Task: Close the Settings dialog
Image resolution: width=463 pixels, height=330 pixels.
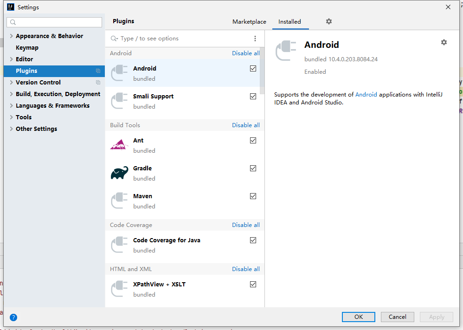Action: (x=448, y=7)
